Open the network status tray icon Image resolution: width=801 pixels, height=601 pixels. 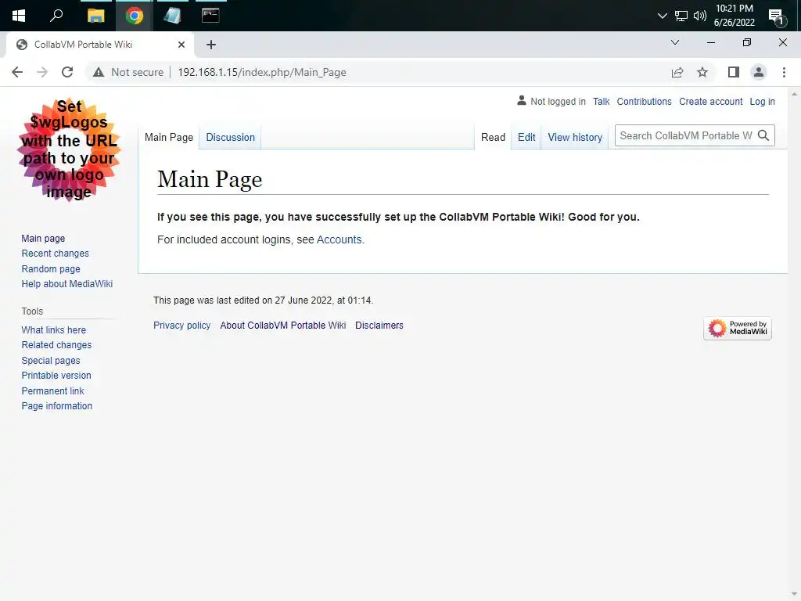click(681, 16)
